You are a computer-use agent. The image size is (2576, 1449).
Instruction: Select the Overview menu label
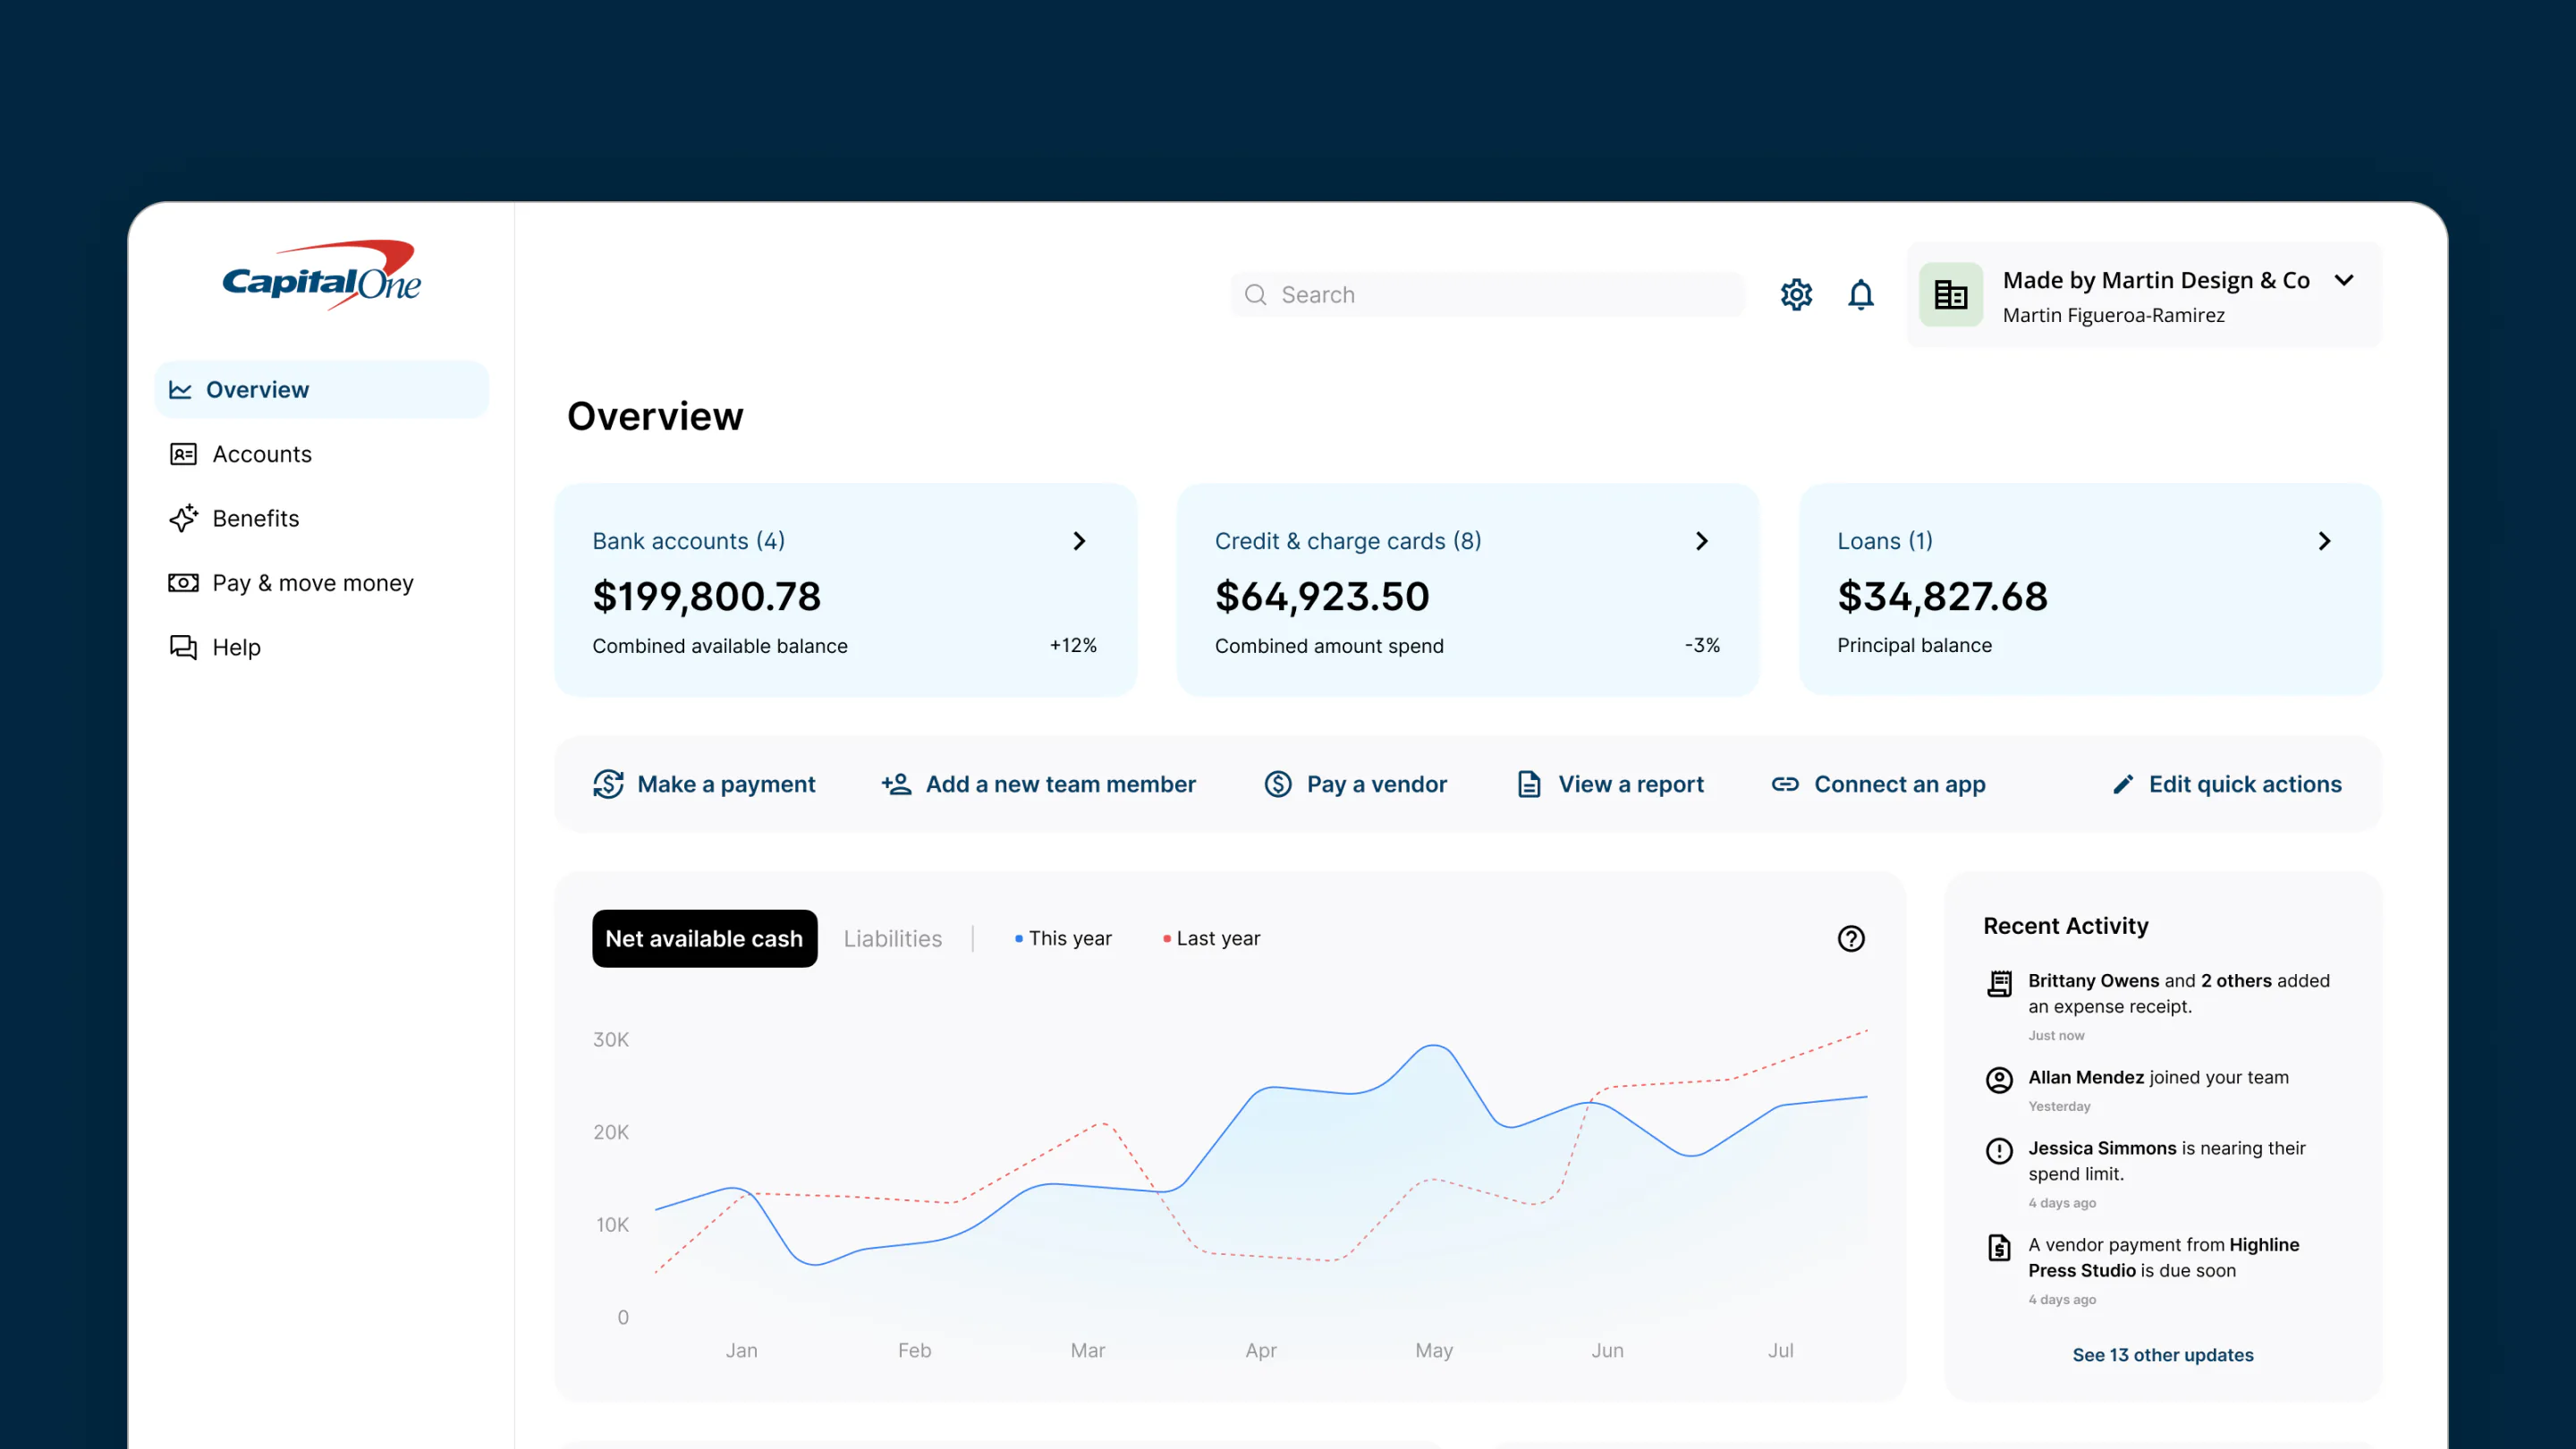[x=257, y=389]
